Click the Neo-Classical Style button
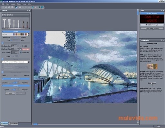The height and width of the screenshot is (128, 165). click(x=152, y=25)
